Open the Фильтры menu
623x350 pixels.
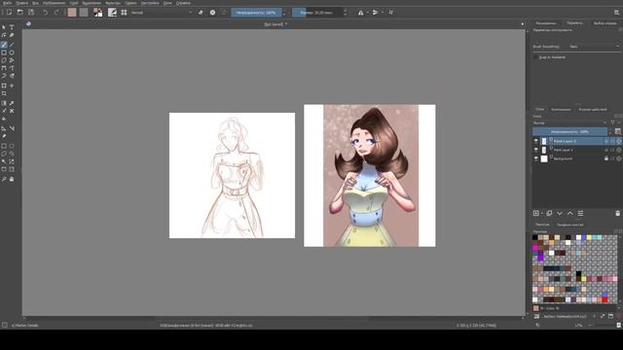click(113, 3)
